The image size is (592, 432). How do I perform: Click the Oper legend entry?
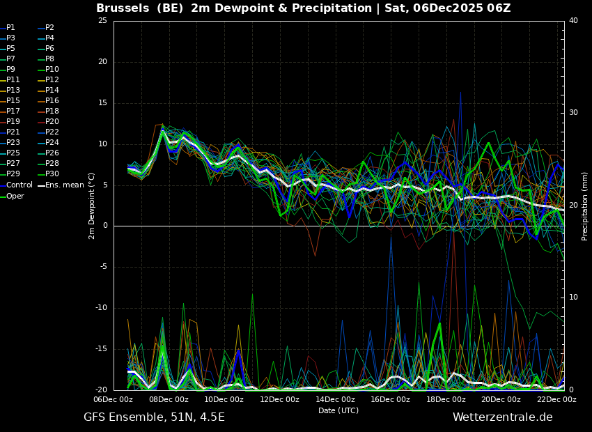pyautogui.click(x=15, y=196)
